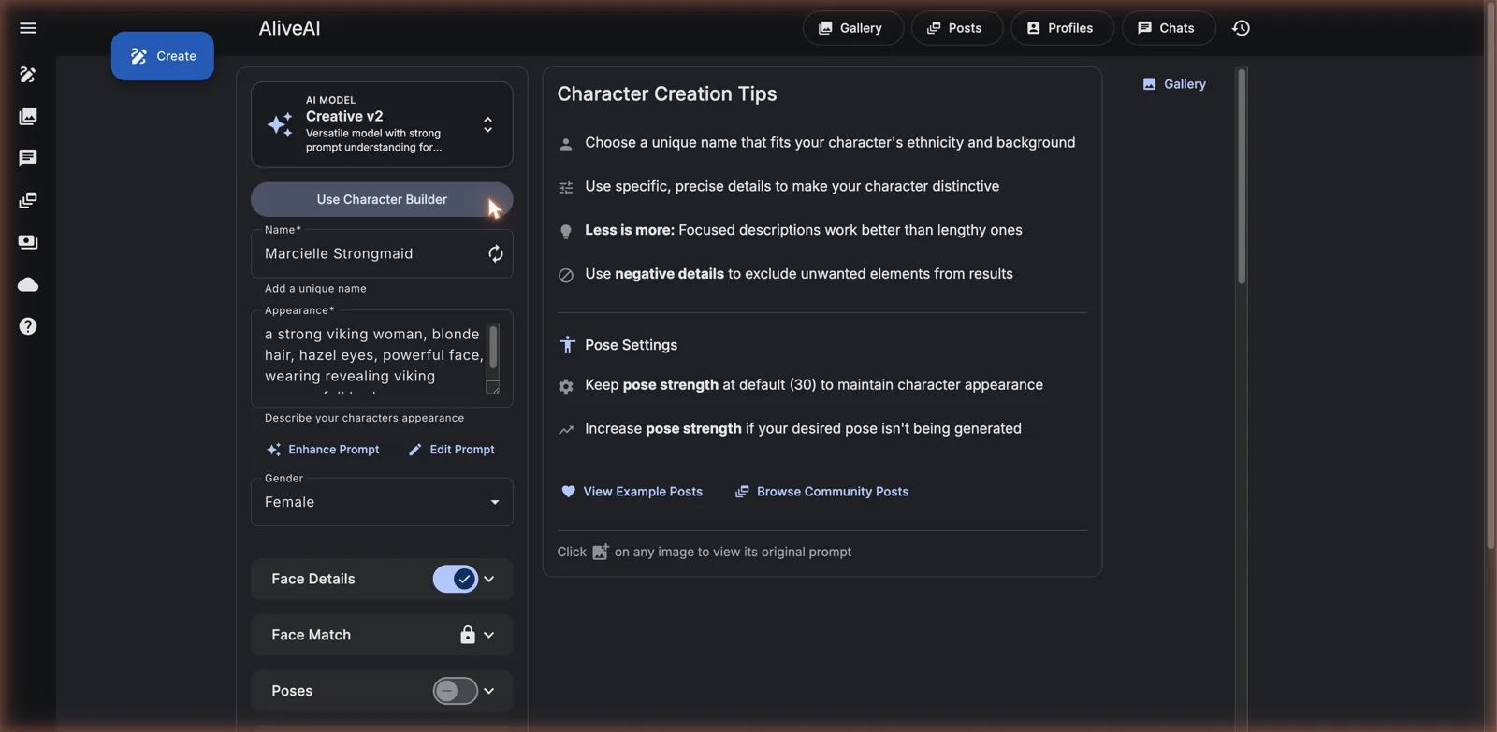The image size is (1497, 732).
Task: Click the Appearance text area
Action: pos(372,358)
